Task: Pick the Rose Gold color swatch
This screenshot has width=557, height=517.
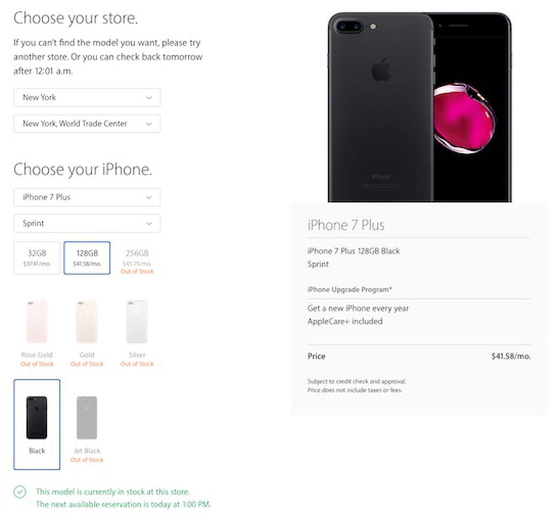Action: 37,322
